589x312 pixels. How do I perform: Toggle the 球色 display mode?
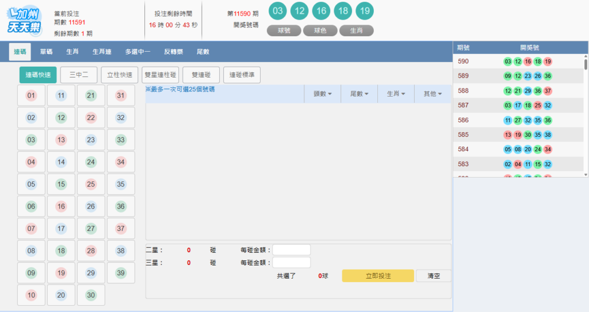(x=320, y=31)
